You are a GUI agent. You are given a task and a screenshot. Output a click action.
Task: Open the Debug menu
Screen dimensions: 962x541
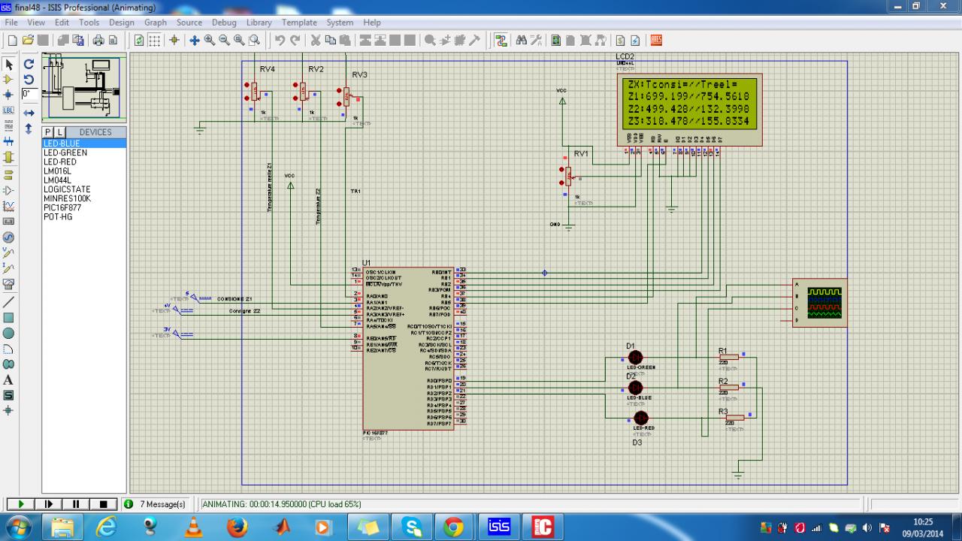[224, 23]
